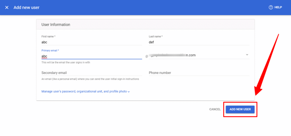Click the Add new user page title
Image resolution: width=291 pixels, height=136 pixels.
(26, 7)
